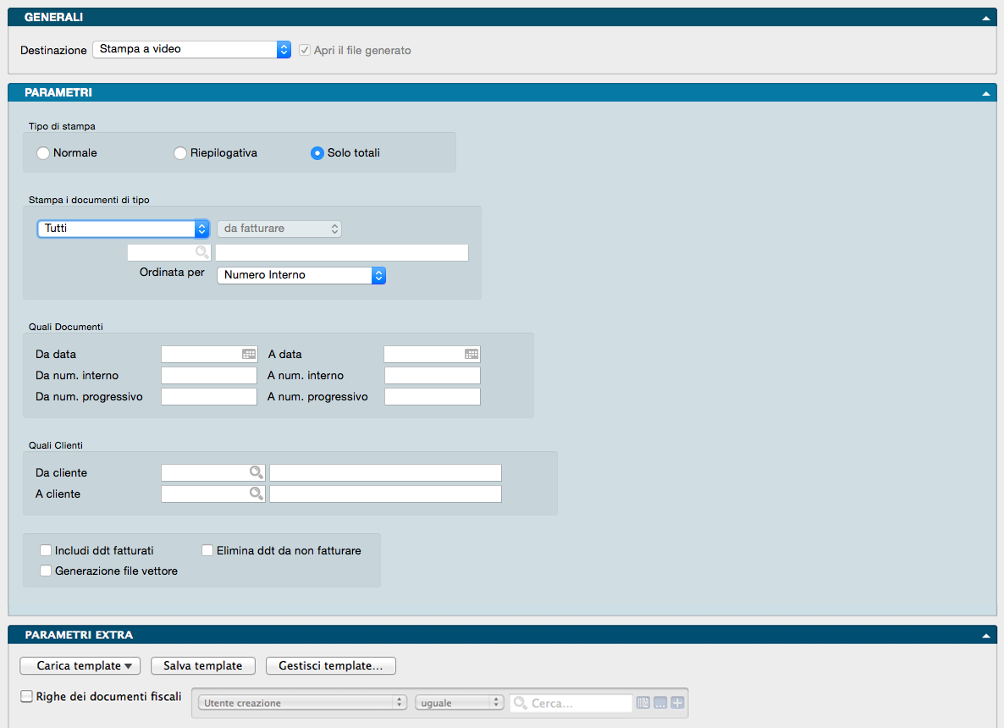Select the 'Normale' print type radio

click(x=44, y=153)
